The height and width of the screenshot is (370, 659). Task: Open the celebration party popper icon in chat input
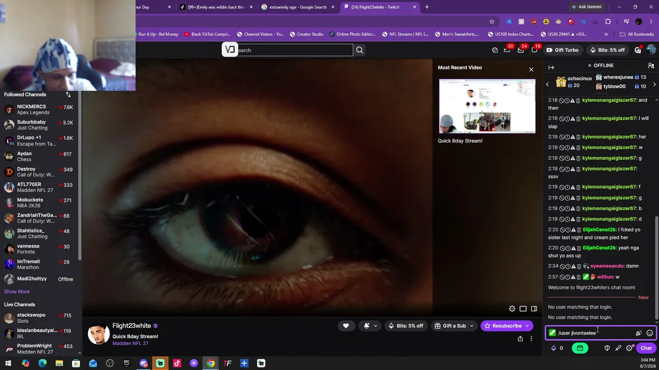point(639,333)
